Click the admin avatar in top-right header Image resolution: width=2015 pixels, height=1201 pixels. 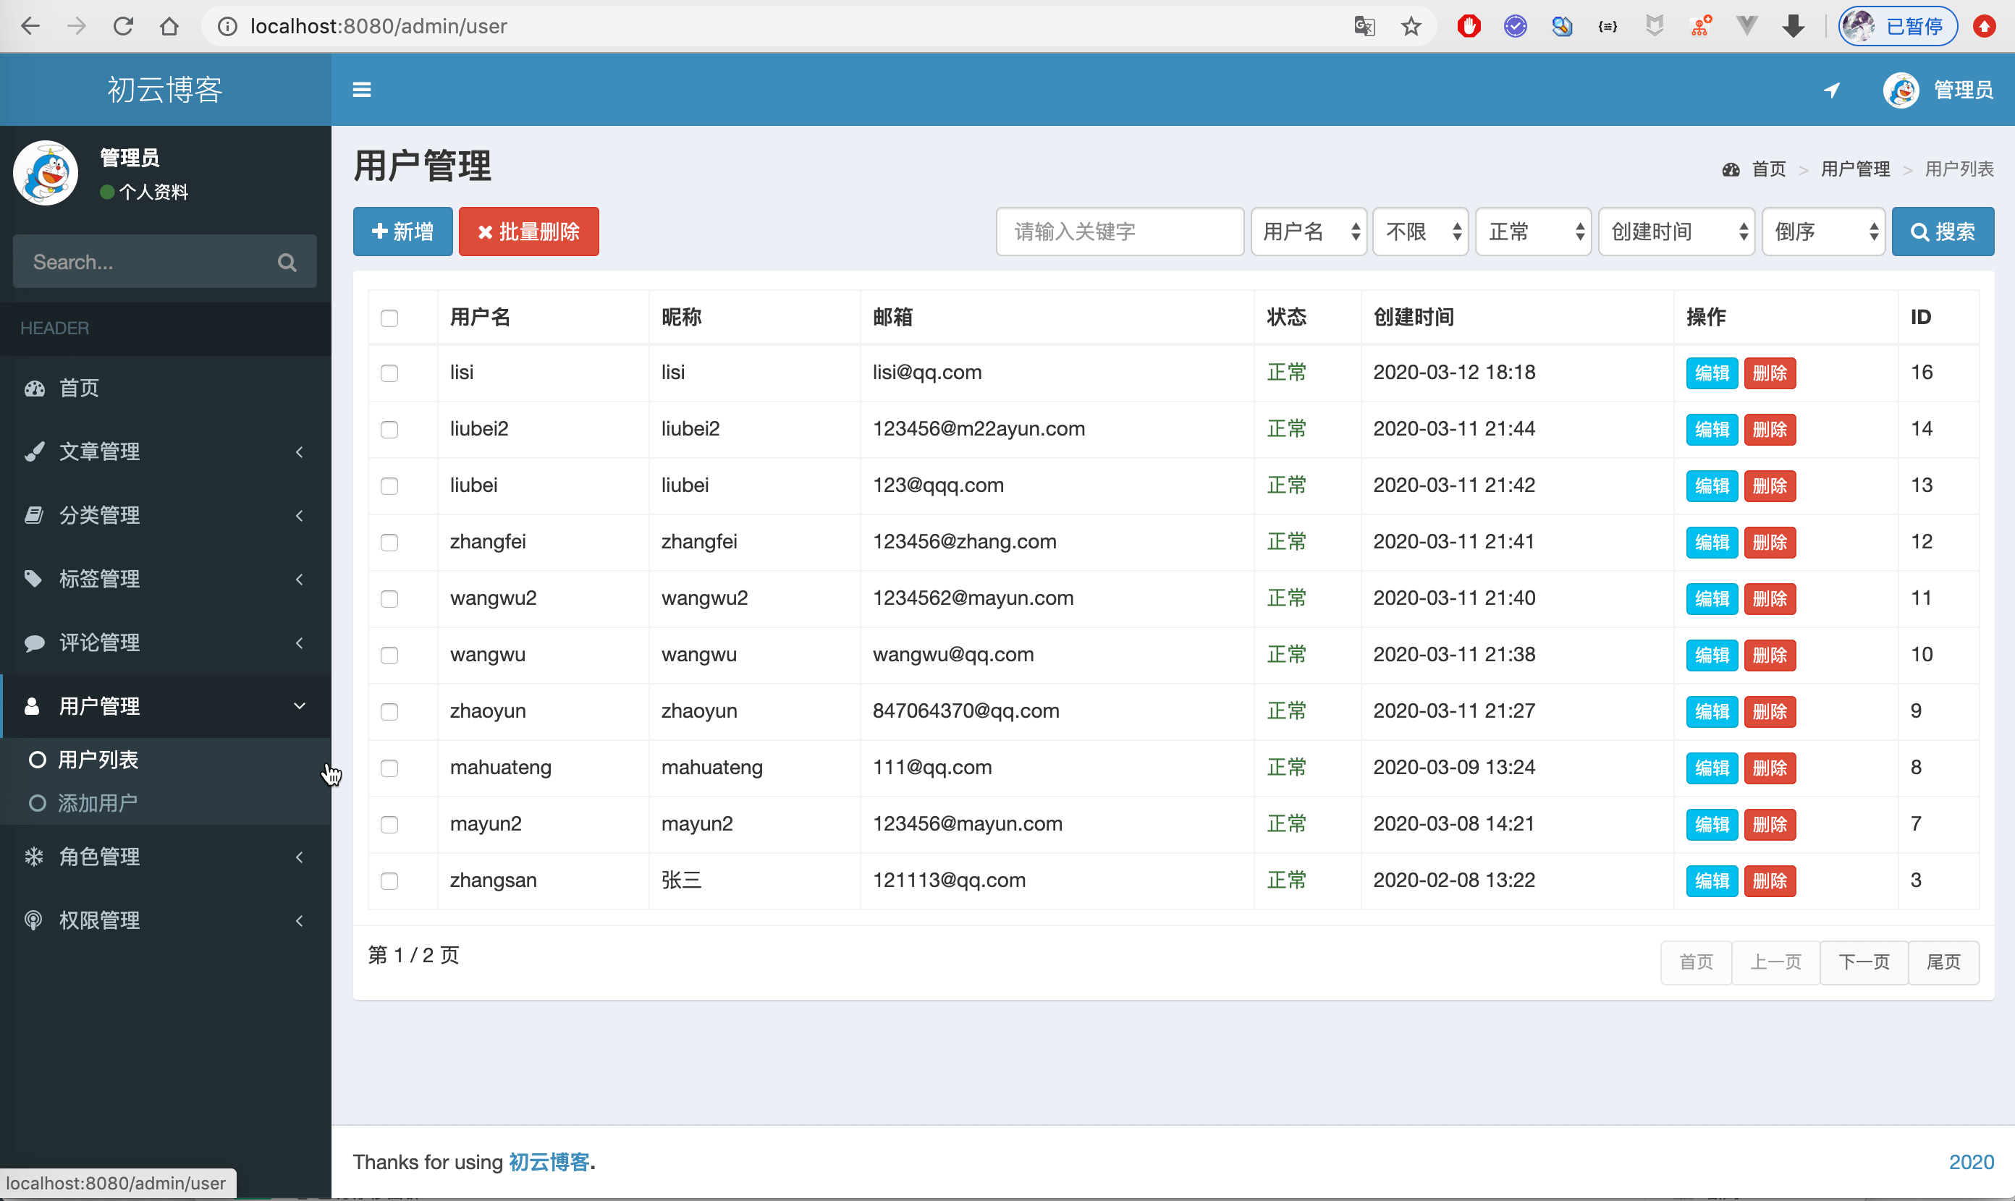1901,90
